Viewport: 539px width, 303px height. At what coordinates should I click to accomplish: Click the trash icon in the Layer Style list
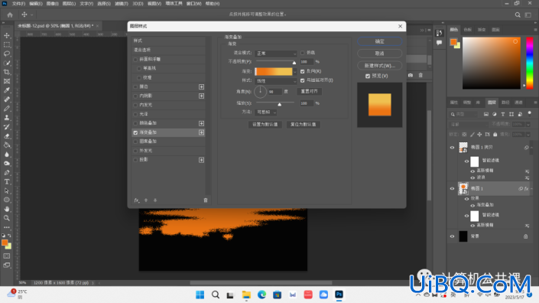tap(206, 200)
